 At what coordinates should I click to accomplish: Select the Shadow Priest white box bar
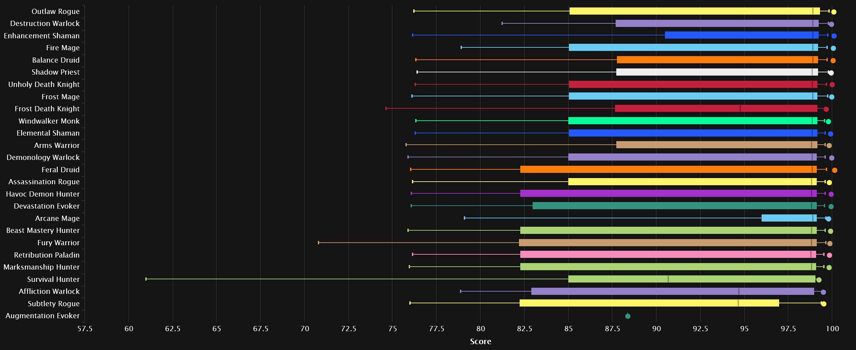pos(717,72)
